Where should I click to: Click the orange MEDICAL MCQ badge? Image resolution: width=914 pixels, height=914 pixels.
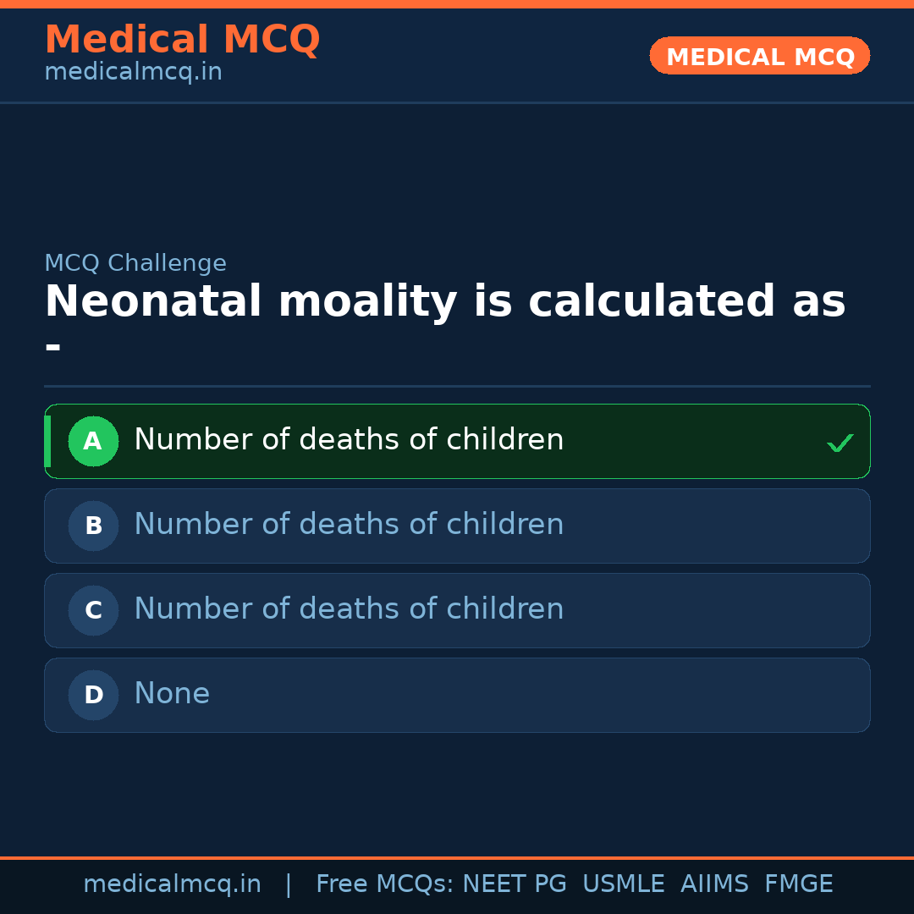759,56
